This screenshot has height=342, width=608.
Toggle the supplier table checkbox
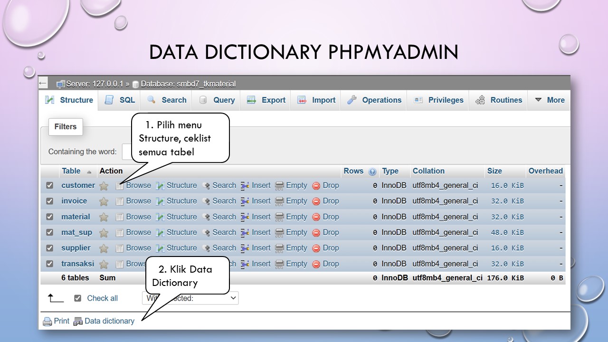click(49, 248)
